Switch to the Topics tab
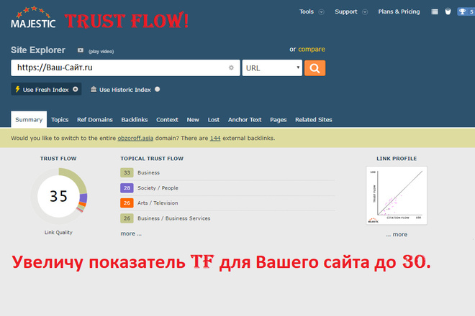Screen dimensions: 475x316 60,120
